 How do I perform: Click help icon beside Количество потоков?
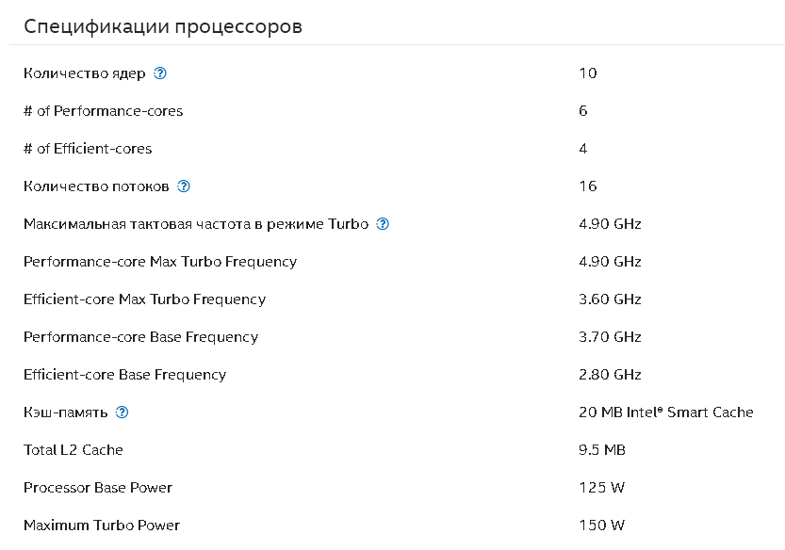184,186
